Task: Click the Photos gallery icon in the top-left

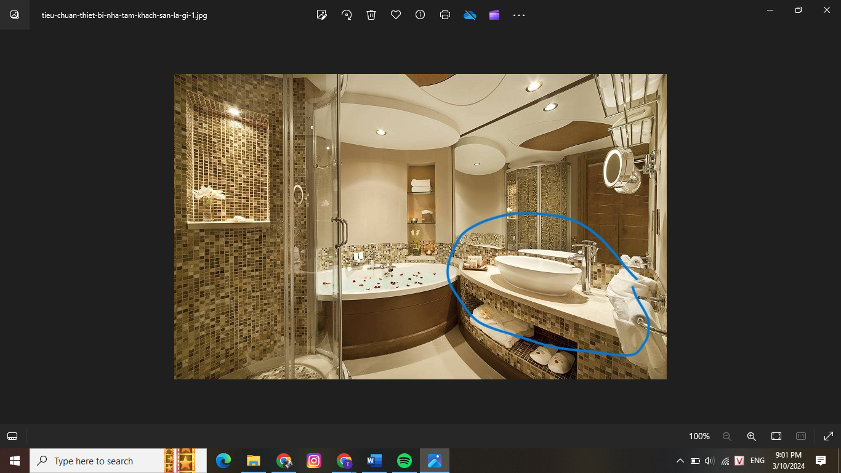Action: pyautogui.click(x=15, y=15)
